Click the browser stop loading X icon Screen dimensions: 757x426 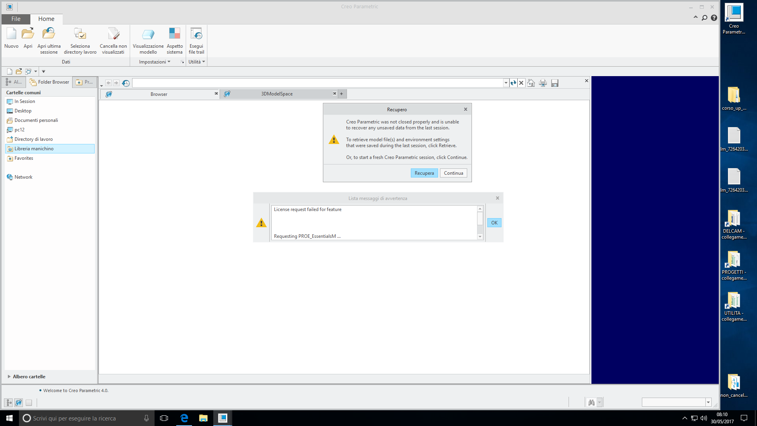coord(521,83)
